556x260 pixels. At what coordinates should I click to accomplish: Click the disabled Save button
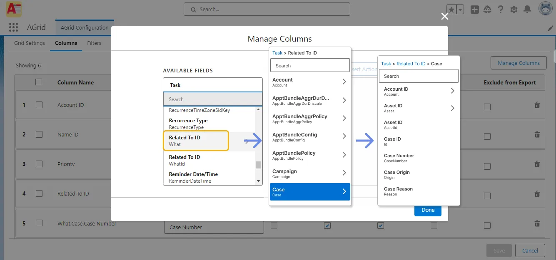[499, 250]
